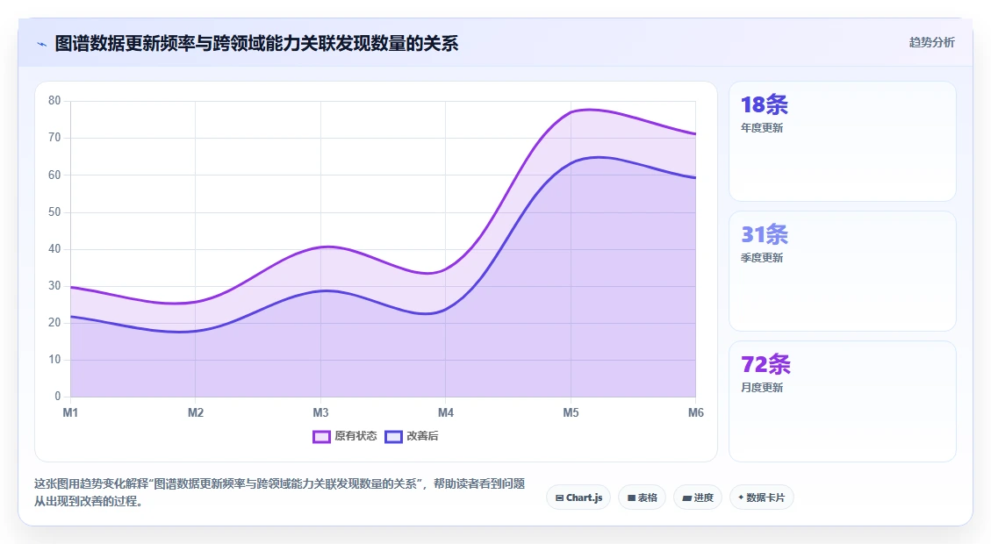Click the 50 y-axis value
The height and width of the screenshot is (544, 991).
54,211
